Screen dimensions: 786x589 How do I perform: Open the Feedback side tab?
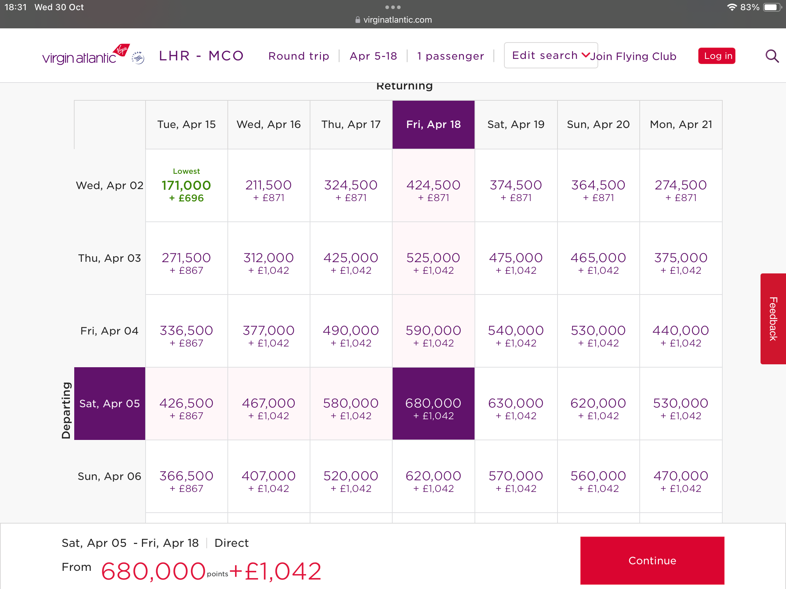(x=773, y=318)
